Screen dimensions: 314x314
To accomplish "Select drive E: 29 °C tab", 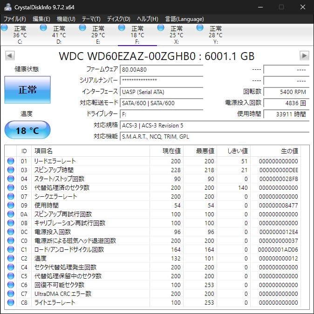I will 98,35.
